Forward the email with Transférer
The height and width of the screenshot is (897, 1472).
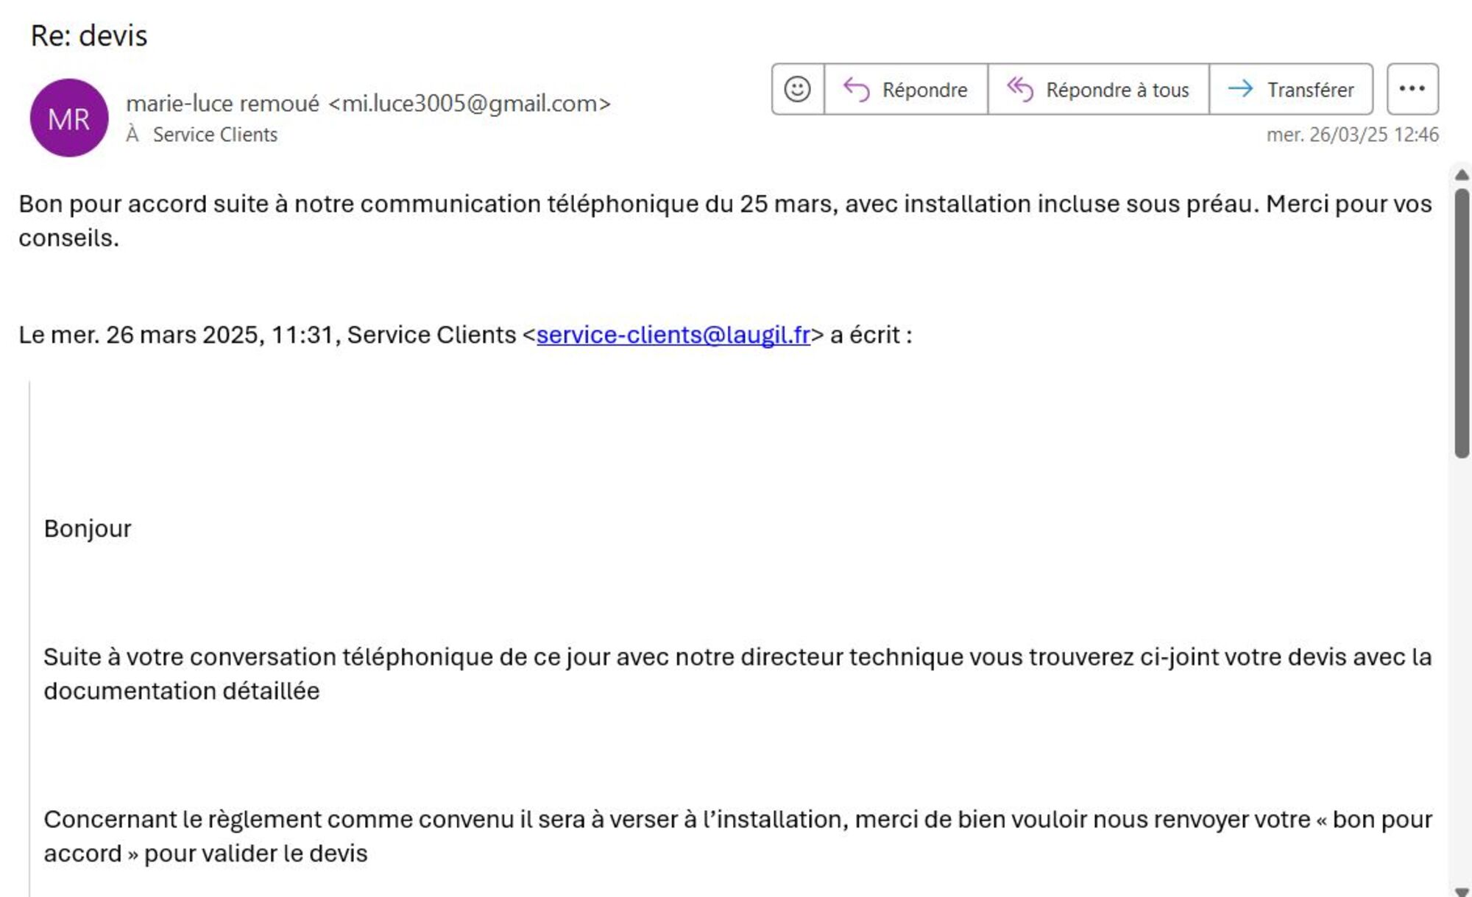coord(1291,89)
